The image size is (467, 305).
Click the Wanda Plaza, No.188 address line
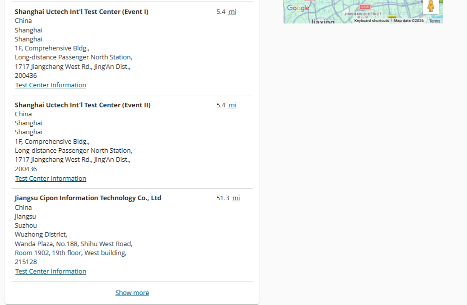(73, 244)
